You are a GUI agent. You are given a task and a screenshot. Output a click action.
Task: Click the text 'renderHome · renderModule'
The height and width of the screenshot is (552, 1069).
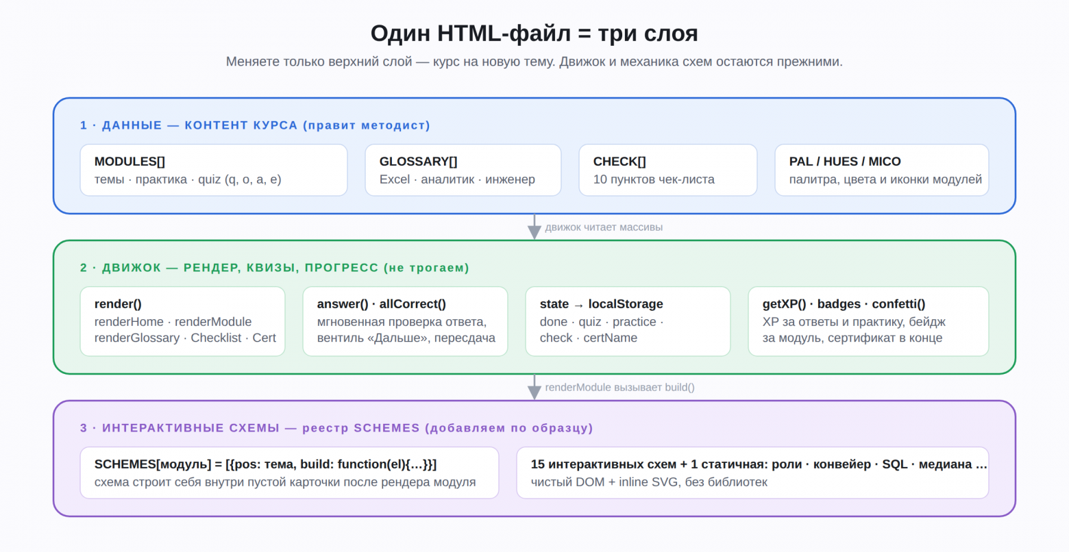173,322
